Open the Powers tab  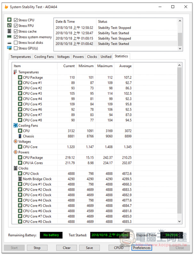[78, 57]
